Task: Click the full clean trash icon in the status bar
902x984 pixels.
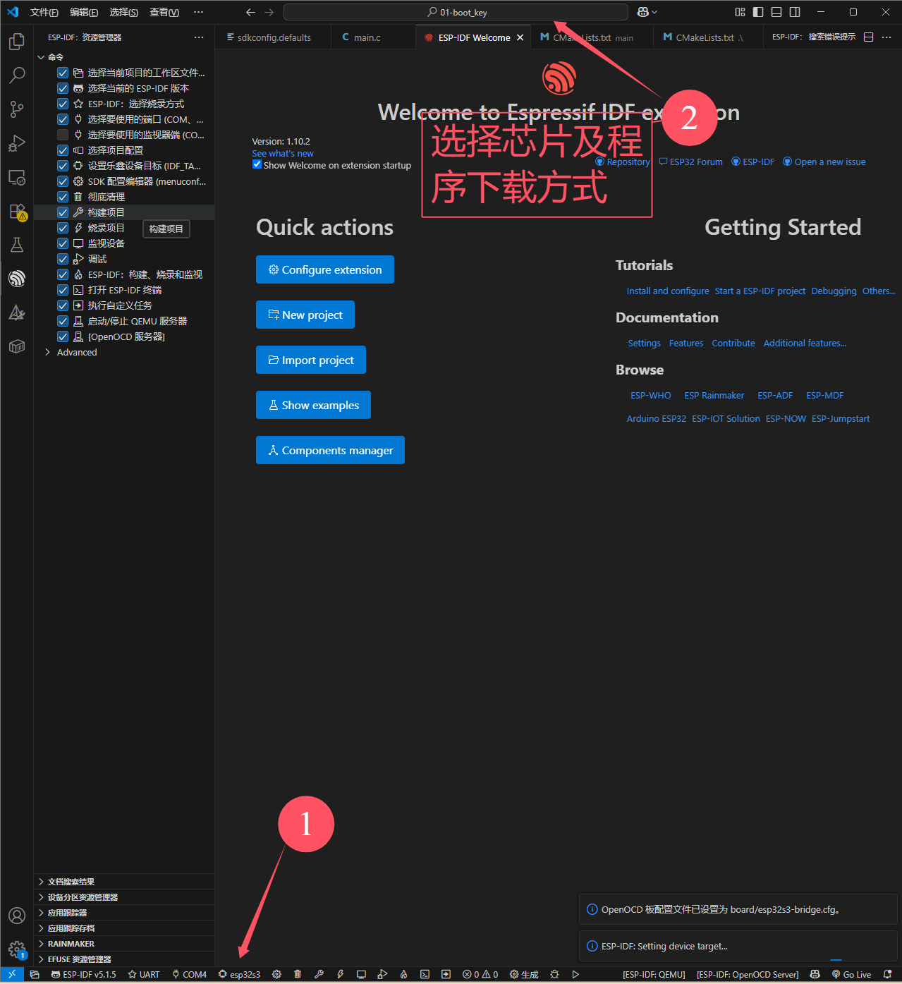Action: coord(298,974)
